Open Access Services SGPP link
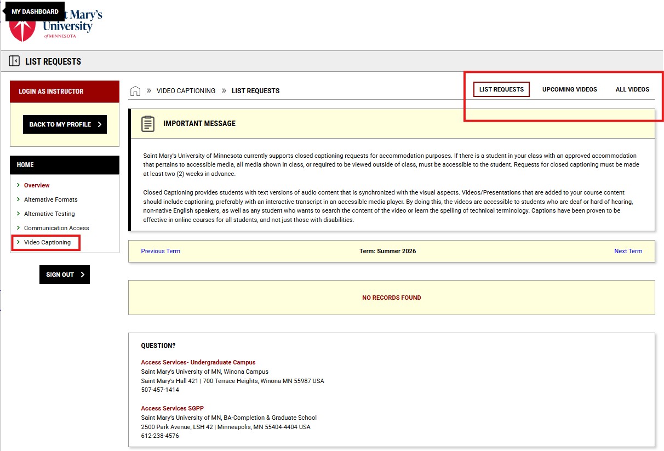 tap(173, 408)
